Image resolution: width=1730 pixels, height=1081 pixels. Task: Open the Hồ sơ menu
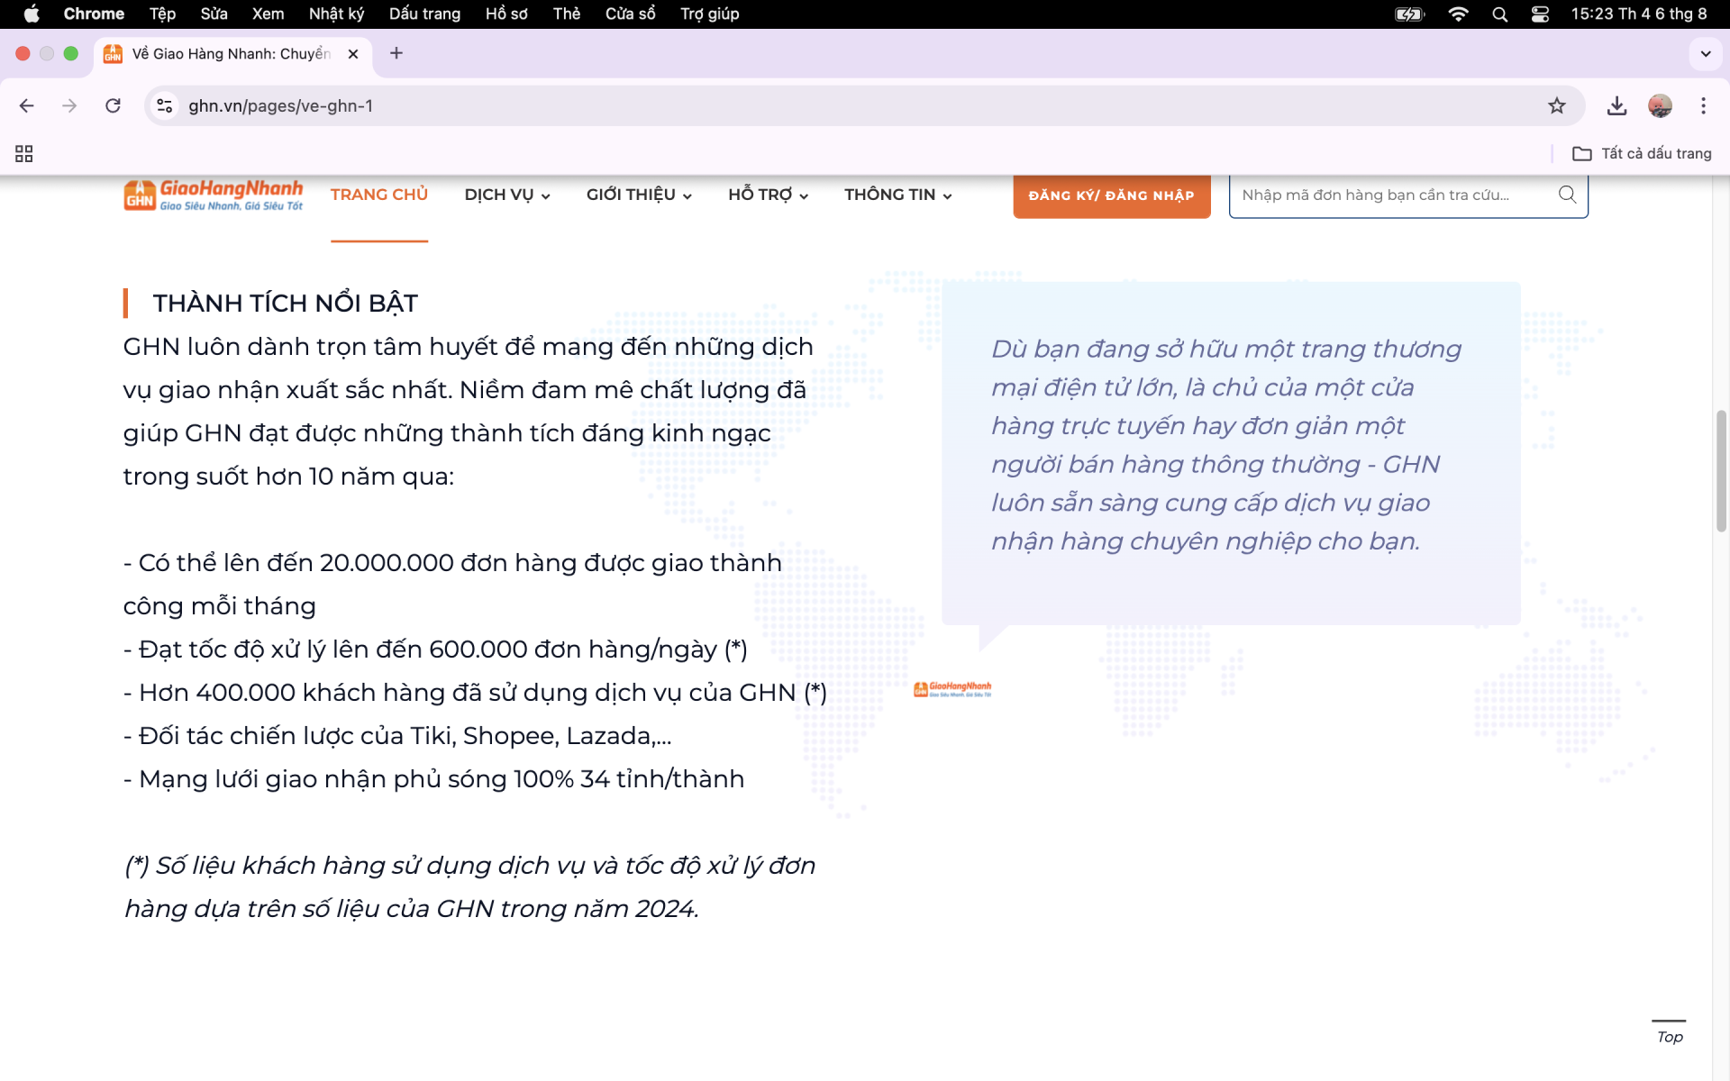point(506,14)
